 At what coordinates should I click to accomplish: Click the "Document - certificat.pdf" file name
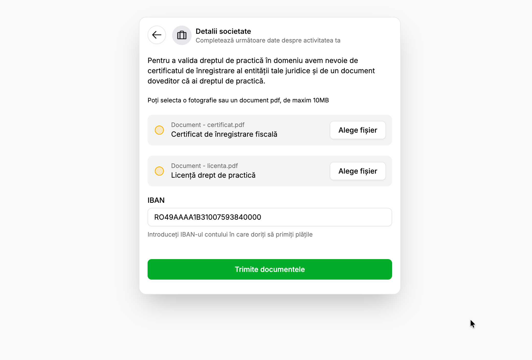point(208,125)
